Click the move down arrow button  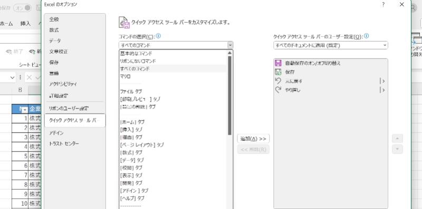tap(397, 149)
